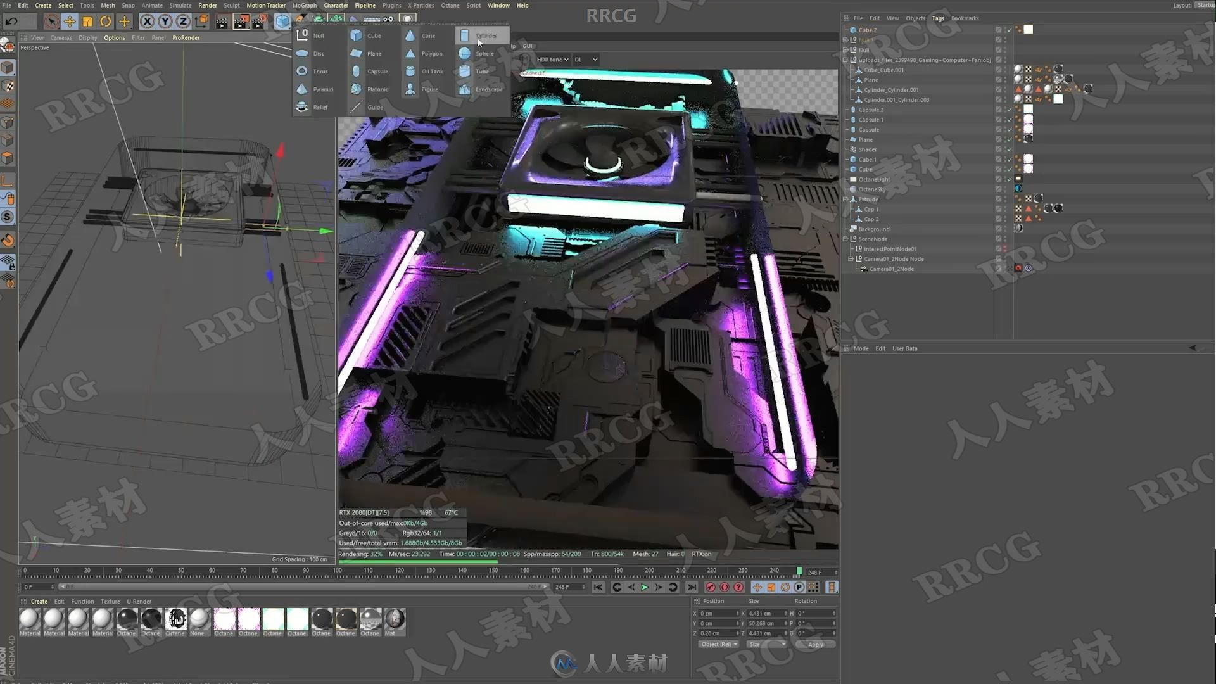Screen dimensions: 1216x684
Task: Select the Cube primitive tool
Action: point(373,35)
